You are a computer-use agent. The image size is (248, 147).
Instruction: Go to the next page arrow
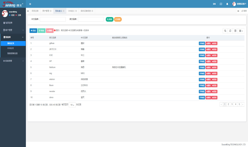[243, 104]
